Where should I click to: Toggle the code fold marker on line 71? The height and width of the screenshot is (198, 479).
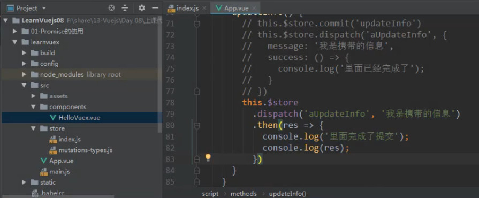pyautogui.click(x=197, y=24)
